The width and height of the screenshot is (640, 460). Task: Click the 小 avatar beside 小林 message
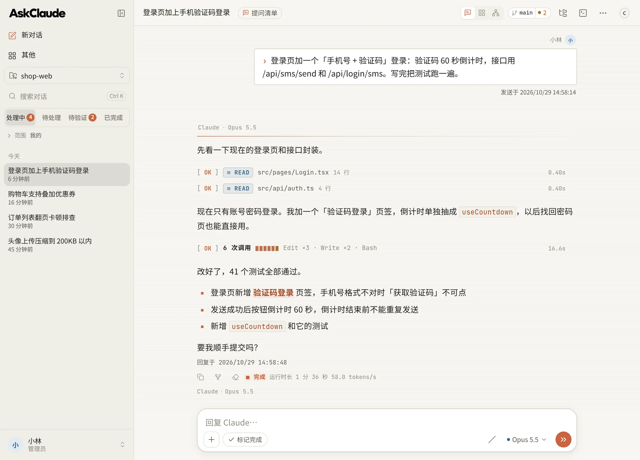[x=570, y=40]
